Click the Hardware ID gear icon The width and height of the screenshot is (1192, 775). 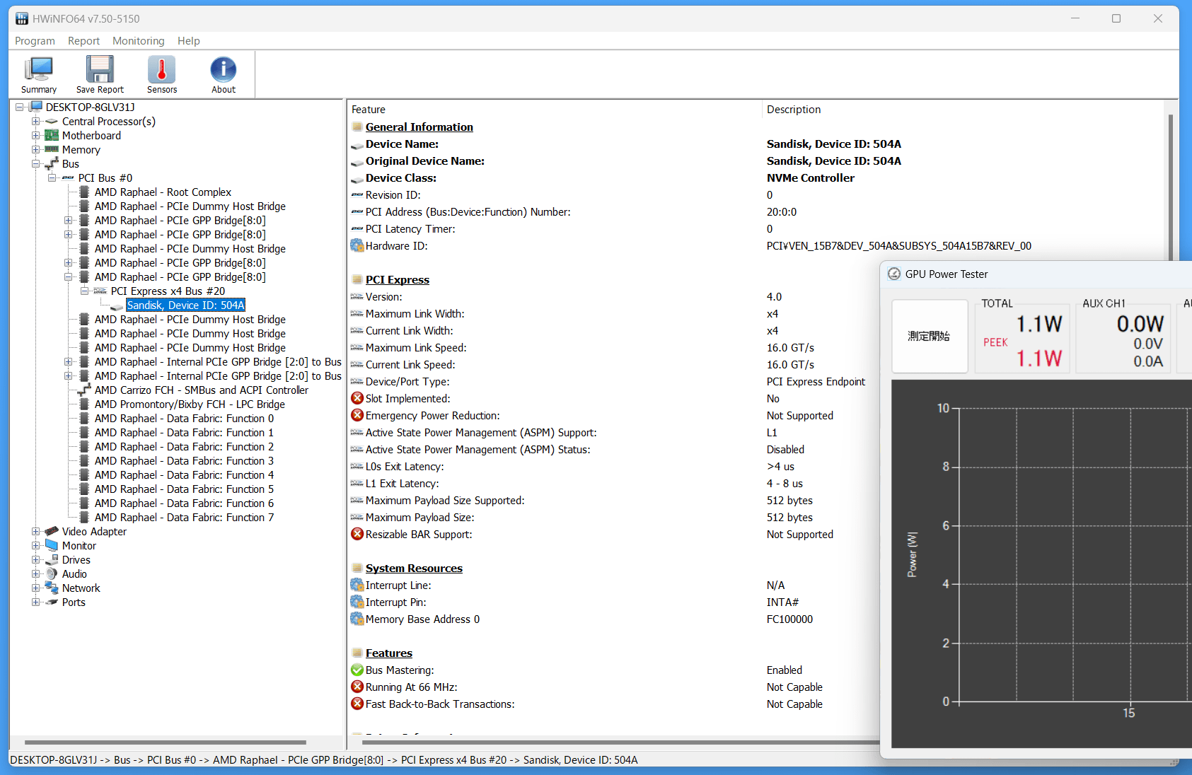(357, 246)
